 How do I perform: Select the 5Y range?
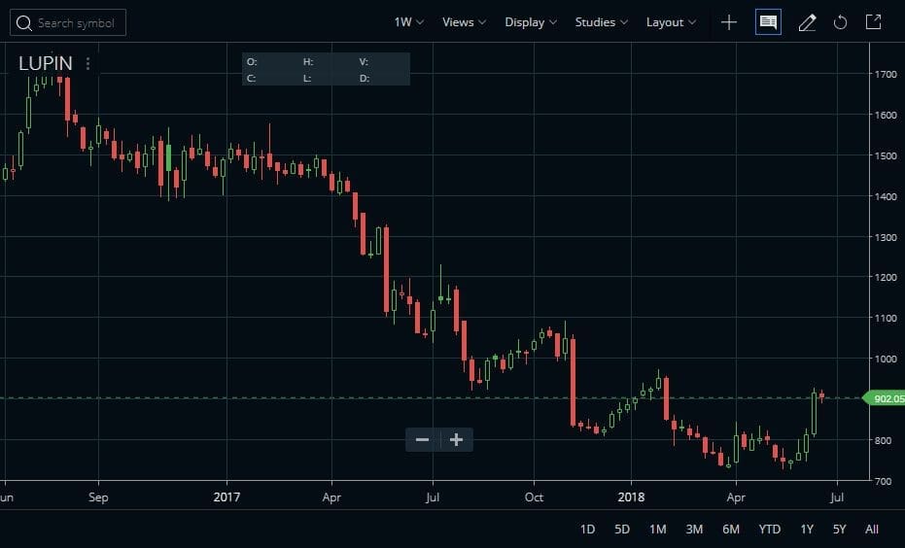coord(839,529)
